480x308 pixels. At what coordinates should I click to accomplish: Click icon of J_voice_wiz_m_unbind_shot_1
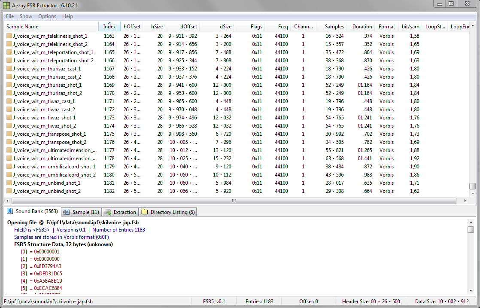(9, 183)
